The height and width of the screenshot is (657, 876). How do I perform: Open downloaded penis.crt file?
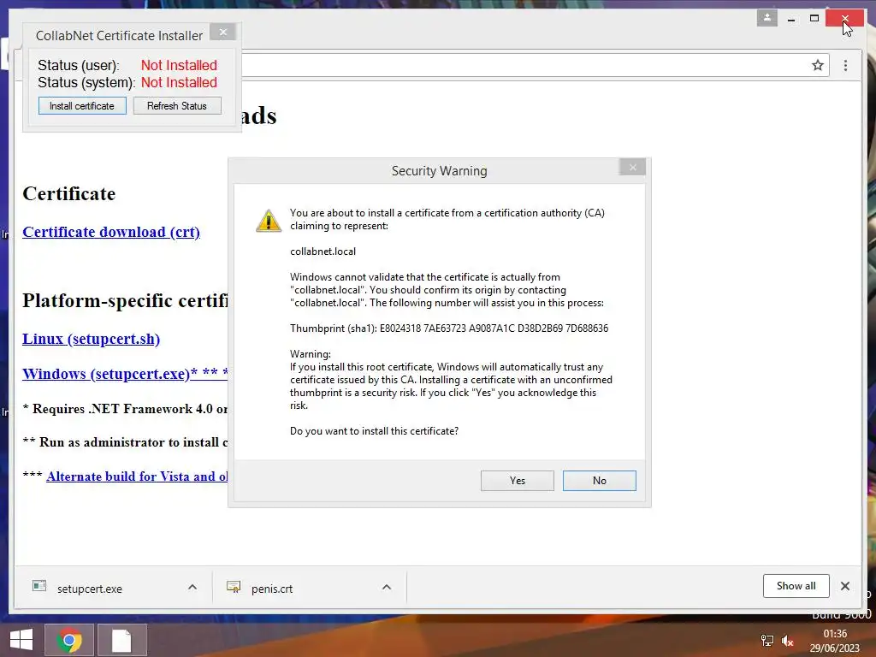pyautogui.click(x=272, y=589)
